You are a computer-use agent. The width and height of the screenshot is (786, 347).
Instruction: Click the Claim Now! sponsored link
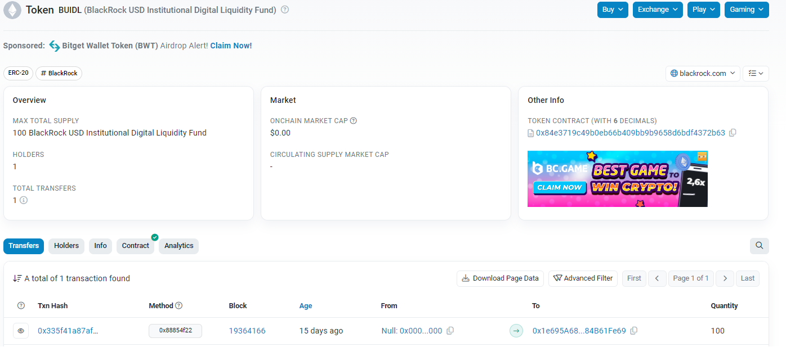click(231, 46)
